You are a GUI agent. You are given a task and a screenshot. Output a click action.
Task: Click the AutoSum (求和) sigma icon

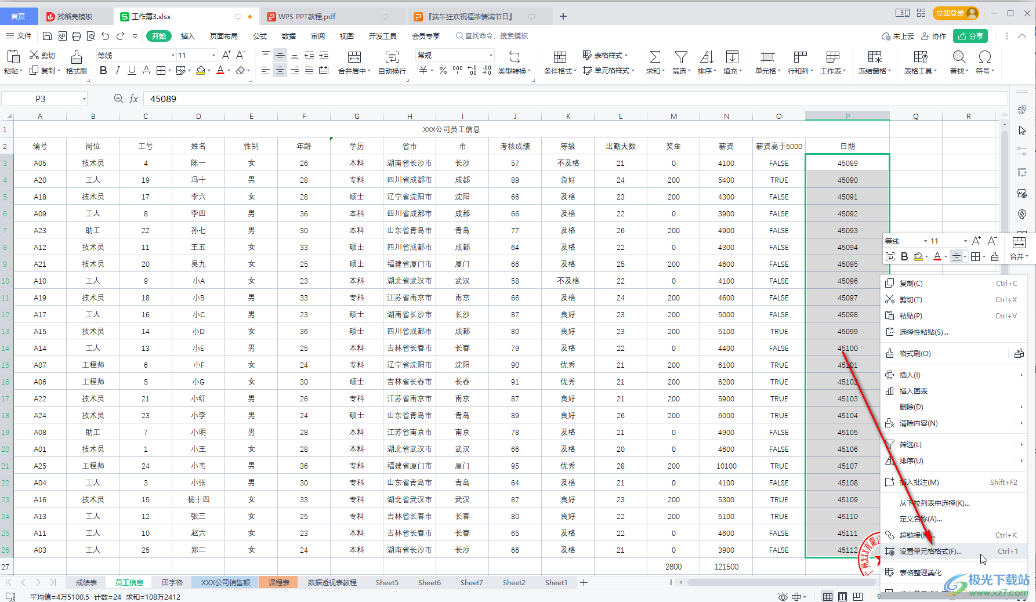tap(655, 57)
